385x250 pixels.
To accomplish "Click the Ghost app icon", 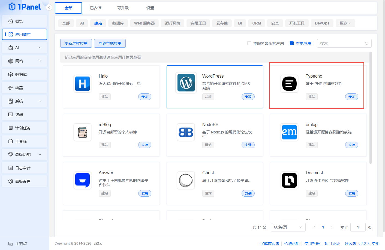I will click(186, 180).
